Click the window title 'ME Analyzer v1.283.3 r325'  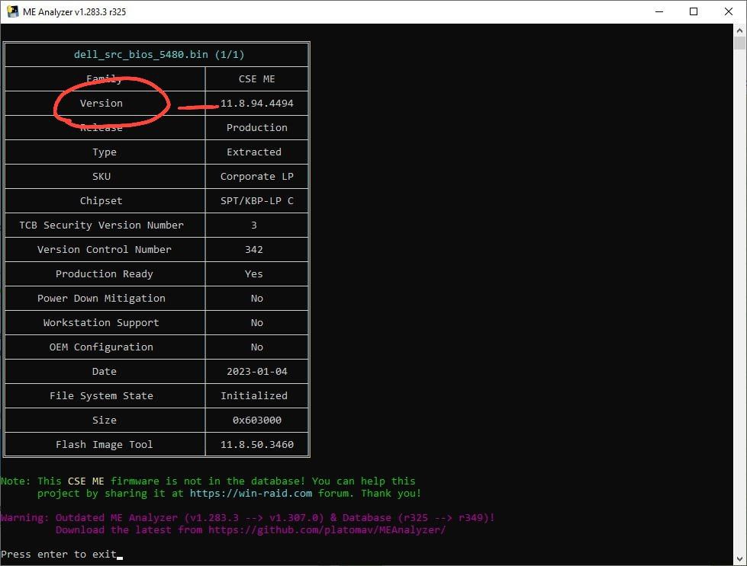coord(74,12)
